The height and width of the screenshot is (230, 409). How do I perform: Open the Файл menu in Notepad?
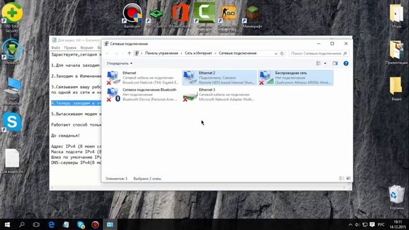(x=56, y=48)
